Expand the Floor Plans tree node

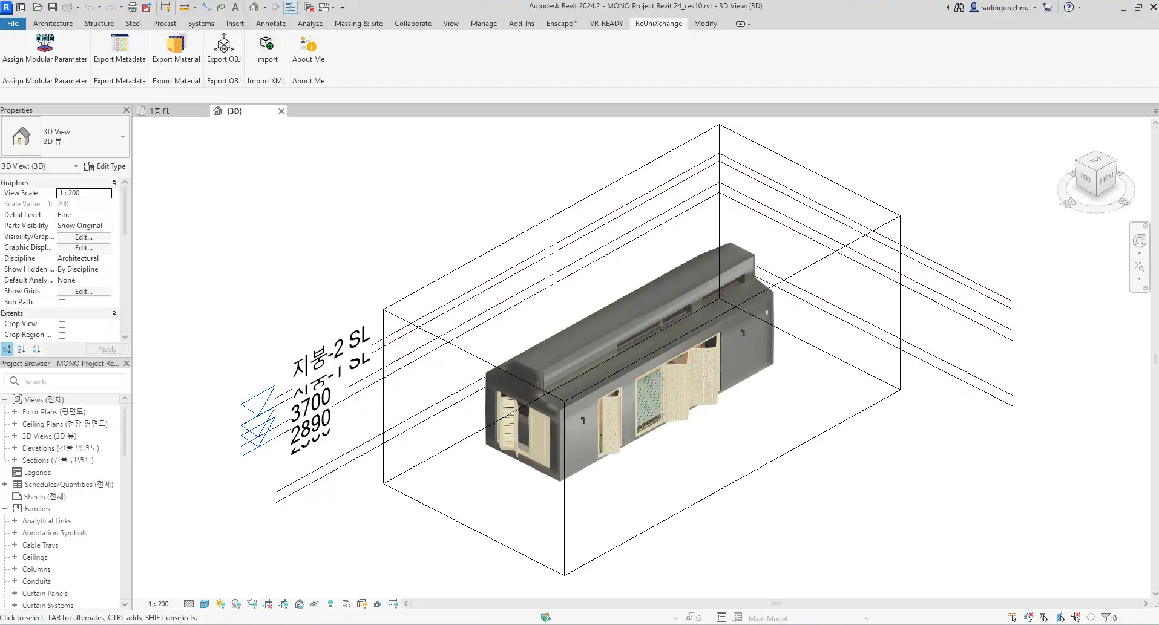(15, 411)
